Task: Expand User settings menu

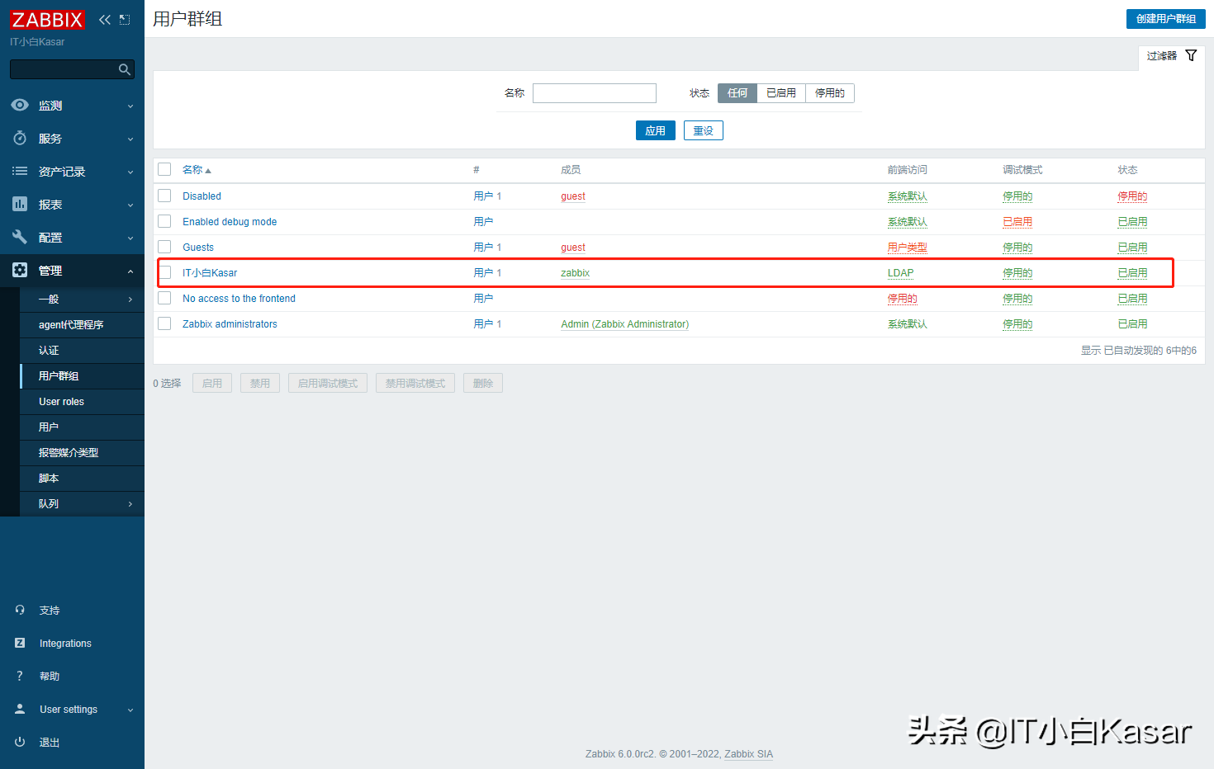Action: click(72, 710)
